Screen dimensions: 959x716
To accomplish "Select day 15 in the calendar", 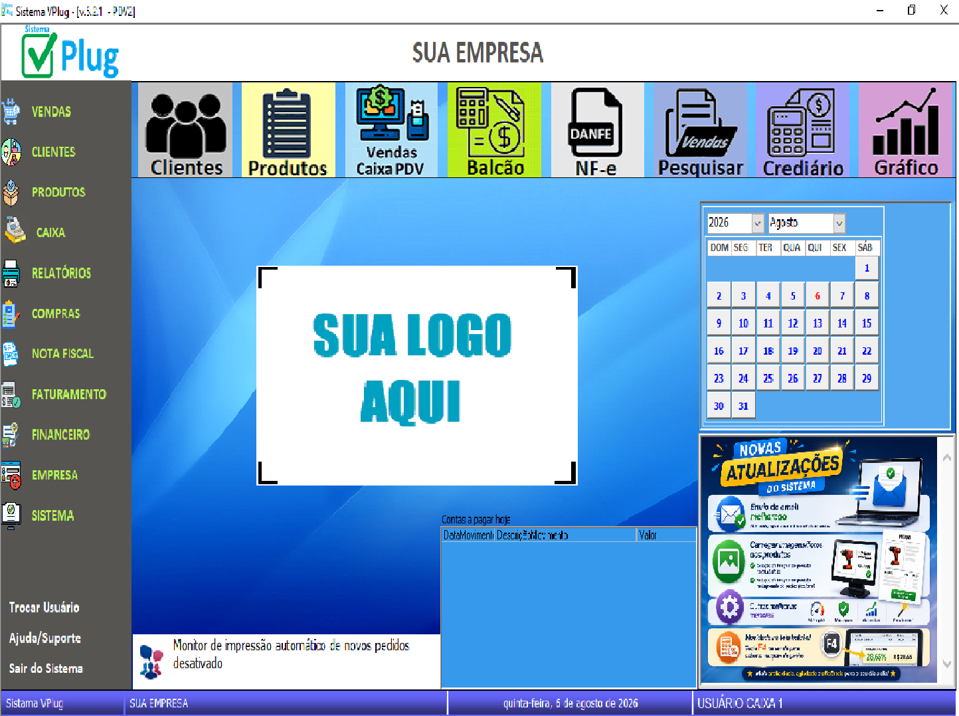I will click(867, 323).
